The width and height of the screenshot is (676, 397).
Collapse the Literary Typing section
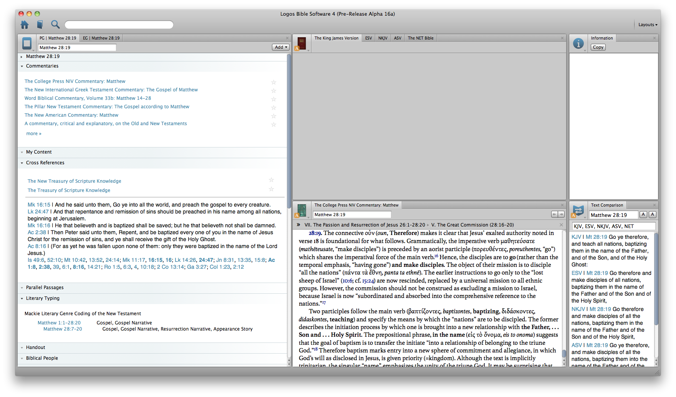click(22, 298)
